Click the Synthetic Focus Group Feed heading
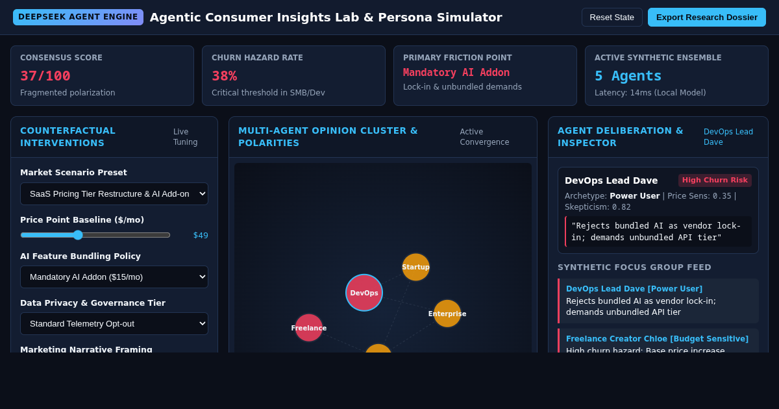The image size is (779, 409). (634, 267)
